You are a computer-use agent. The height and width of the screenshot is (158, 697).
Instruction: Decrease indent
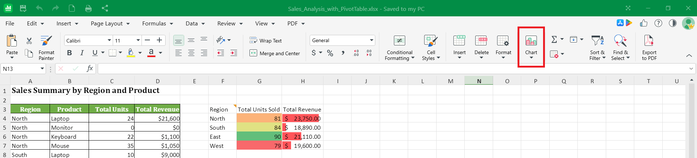(221, 53)
